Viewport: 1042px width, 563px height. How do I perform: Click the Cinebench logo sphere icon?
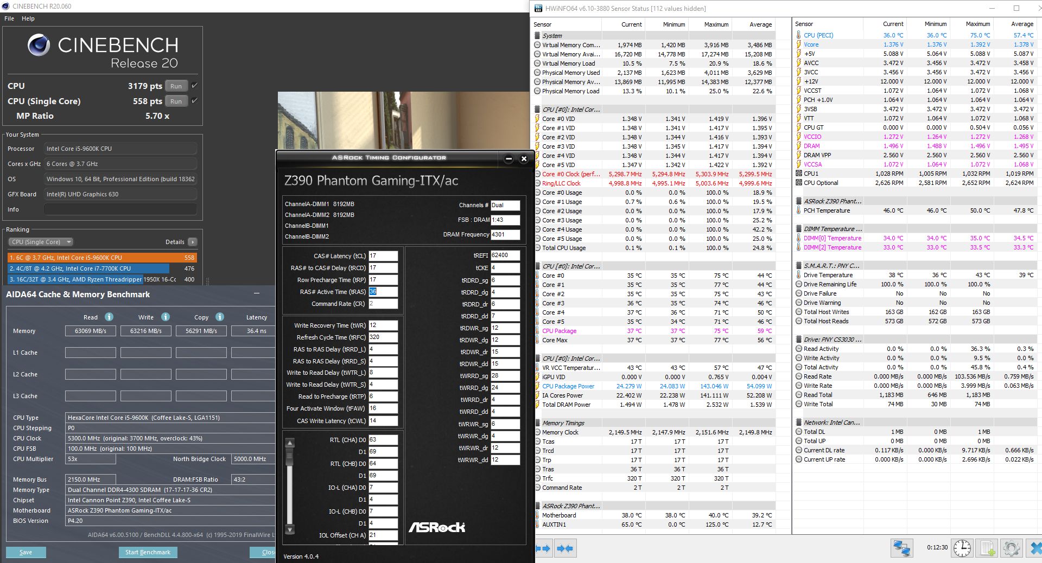pos(39,45)
